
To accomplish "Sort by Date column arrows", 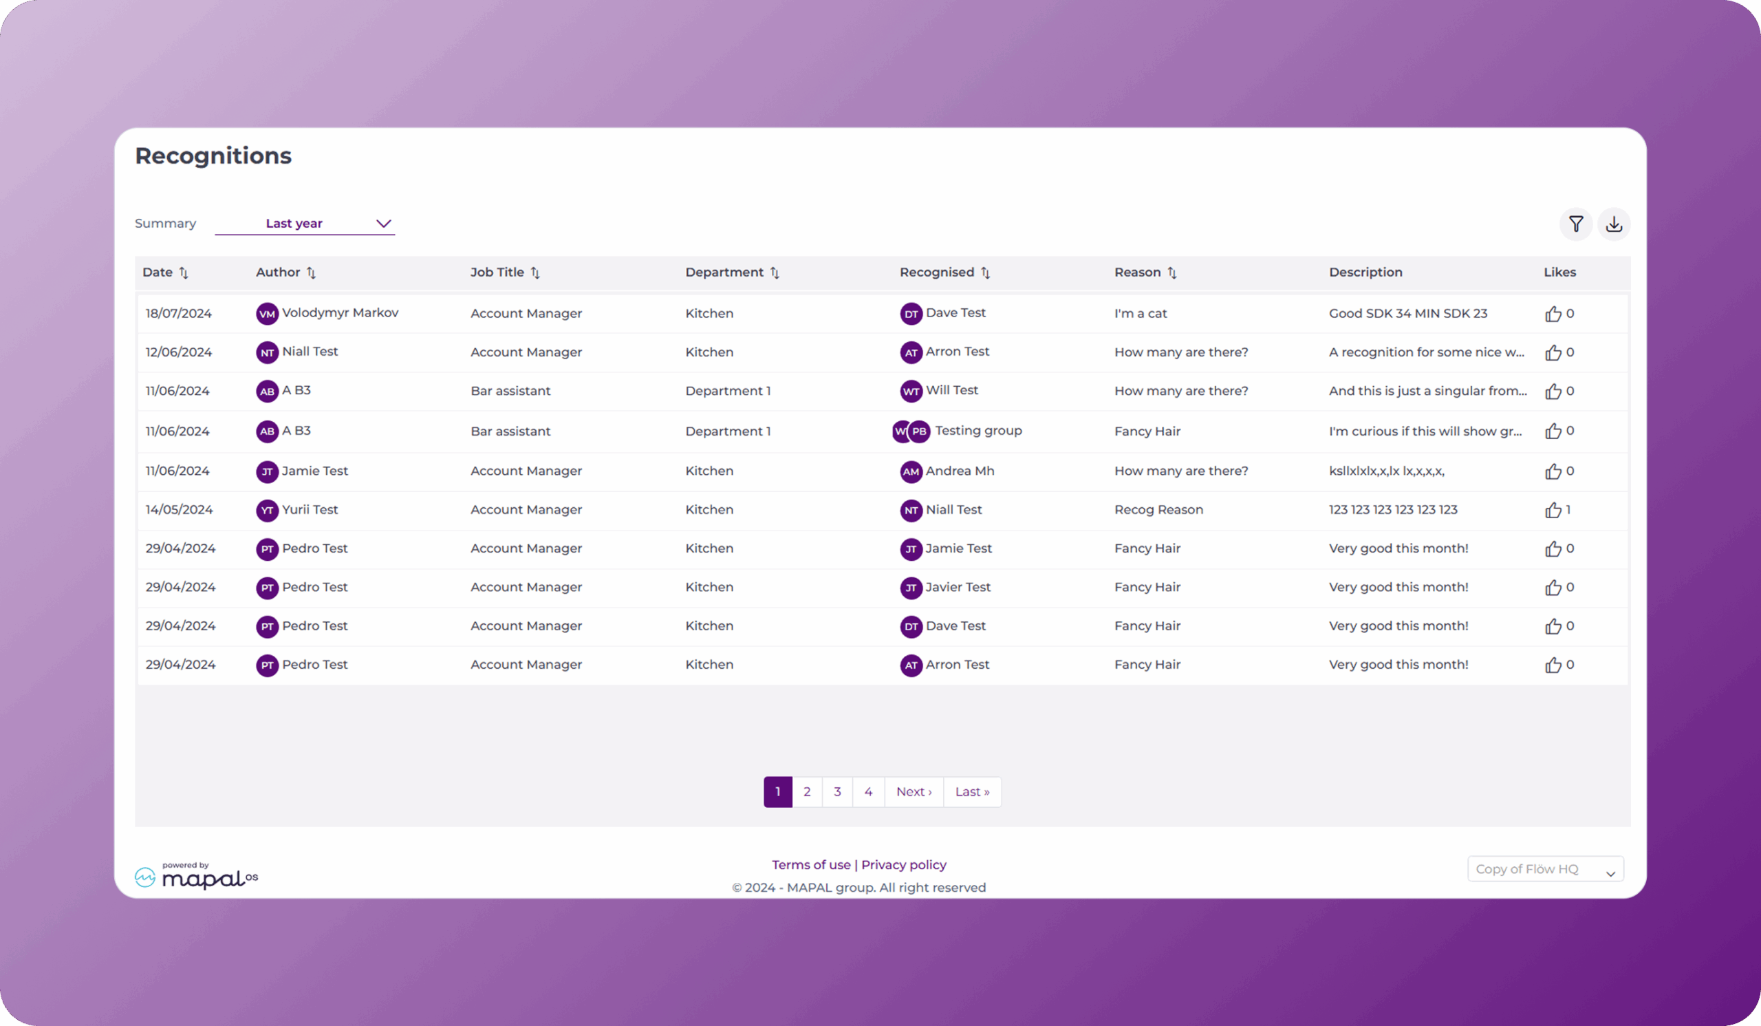I will coord(184,272).
